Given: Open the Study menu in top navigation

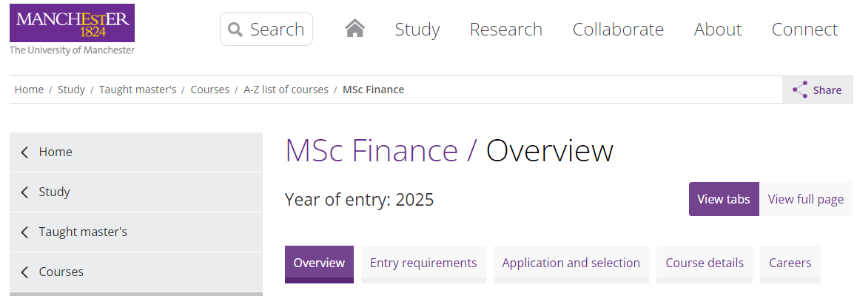Looking at the screenshot, I should [417, 29].
